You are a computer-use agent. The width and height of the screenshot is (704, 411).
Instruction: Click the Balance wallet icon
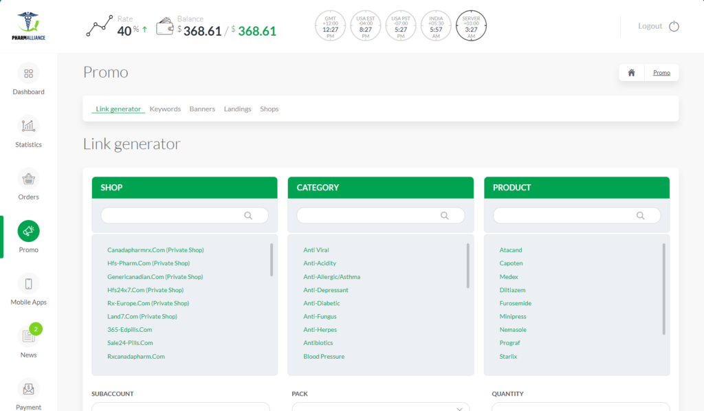(x=165, y=26)
